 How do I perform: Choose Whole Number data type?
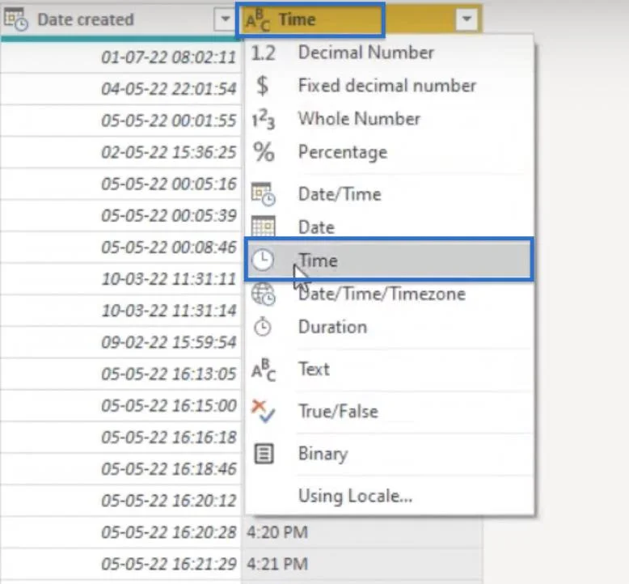[389, 119]
